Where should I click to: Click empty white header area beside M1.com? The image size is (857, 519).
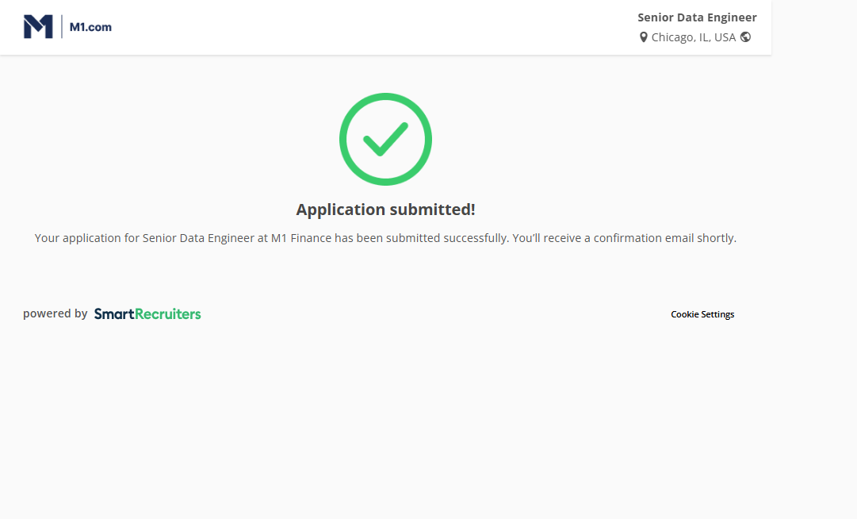coord(357,27)
